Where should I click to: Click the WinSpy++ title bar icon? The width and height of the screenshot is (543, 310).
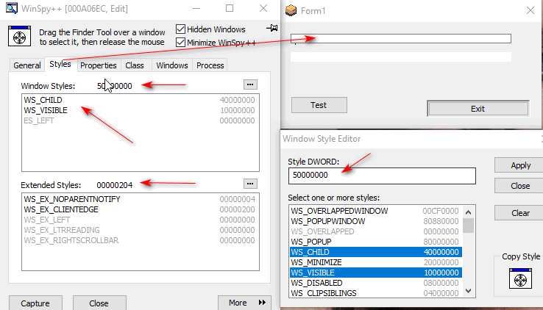(x=10, y=9)
